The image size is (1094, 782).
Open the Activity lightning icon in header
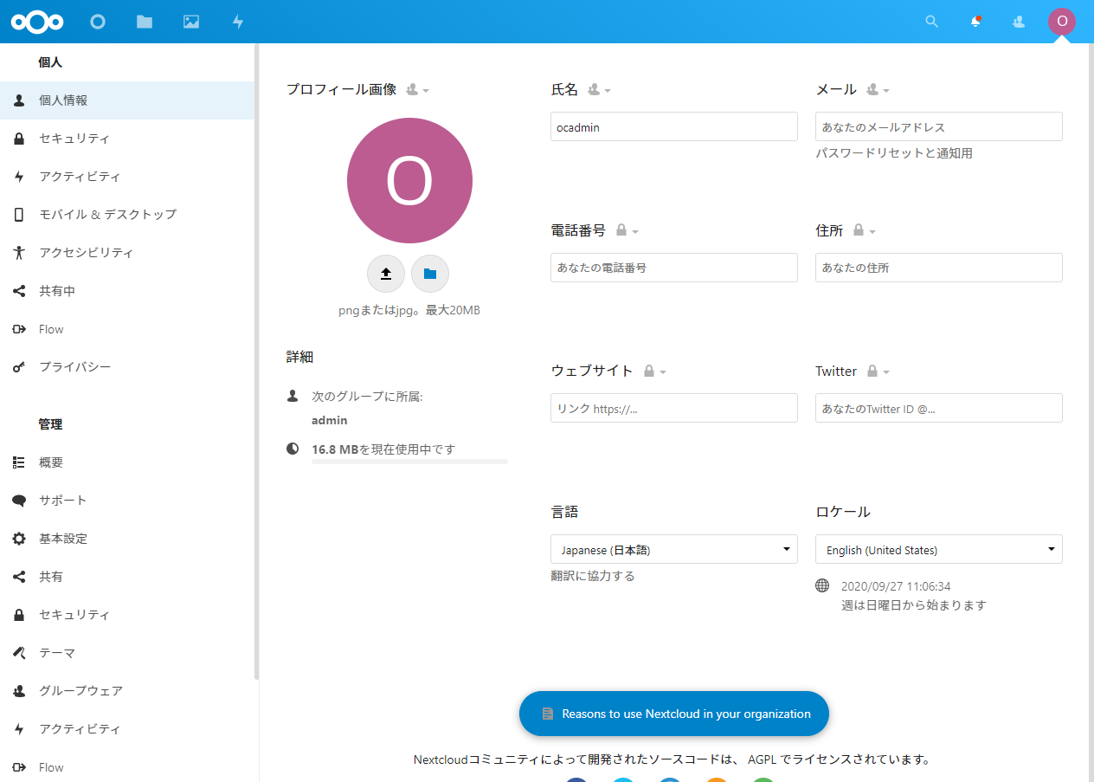pos(238,22)
